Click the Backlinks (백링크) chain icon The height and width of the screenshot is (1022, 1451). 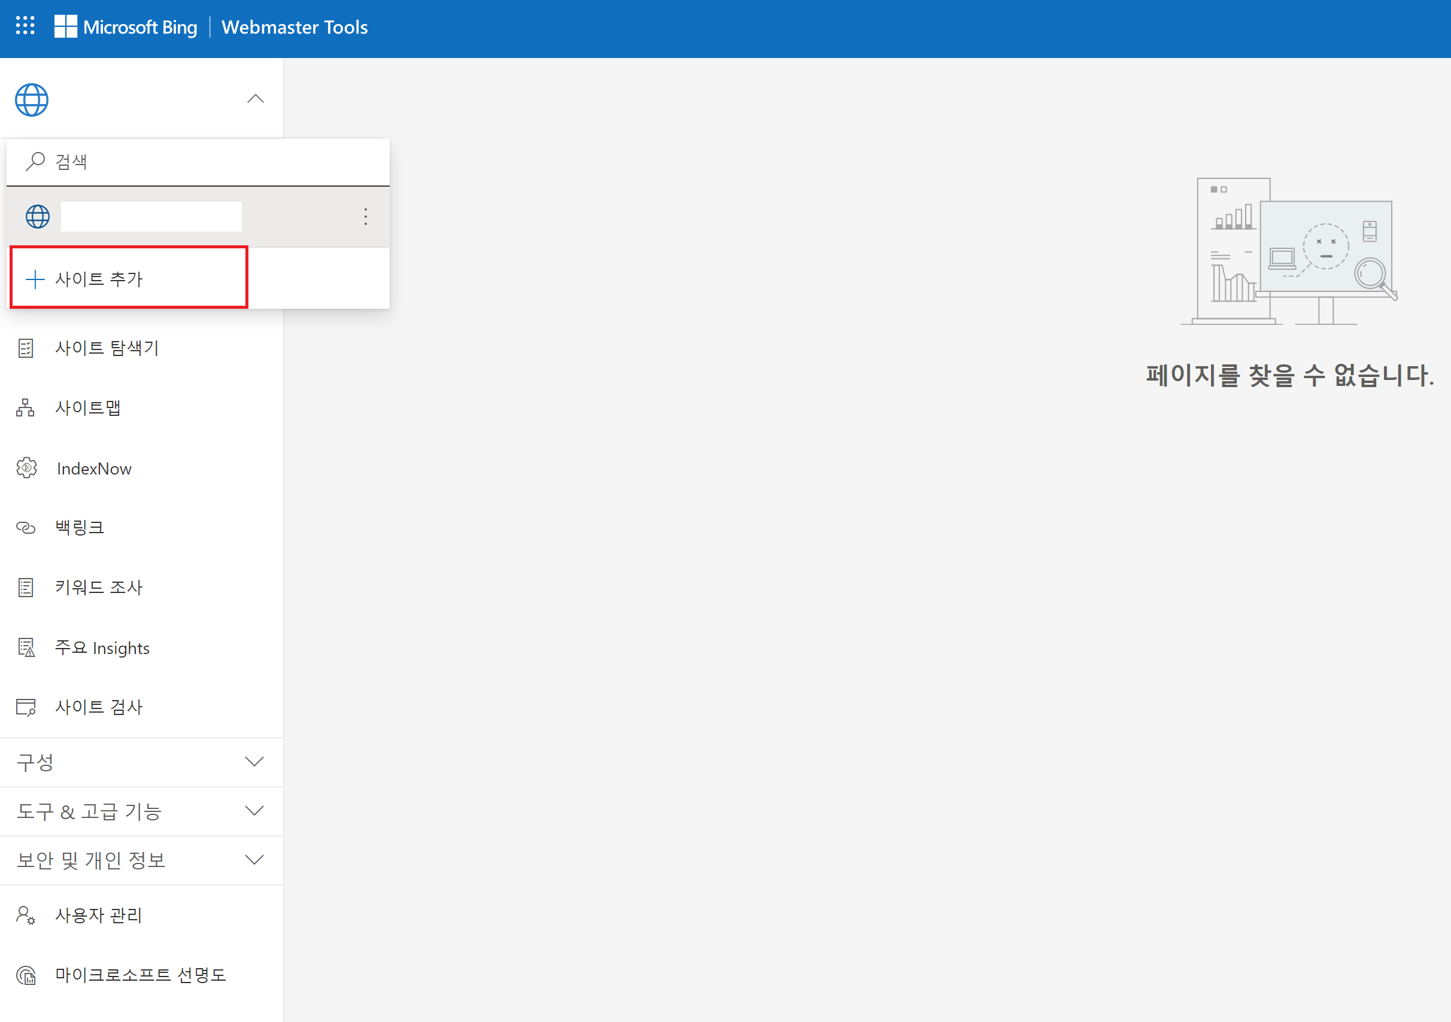pos(25,527)
